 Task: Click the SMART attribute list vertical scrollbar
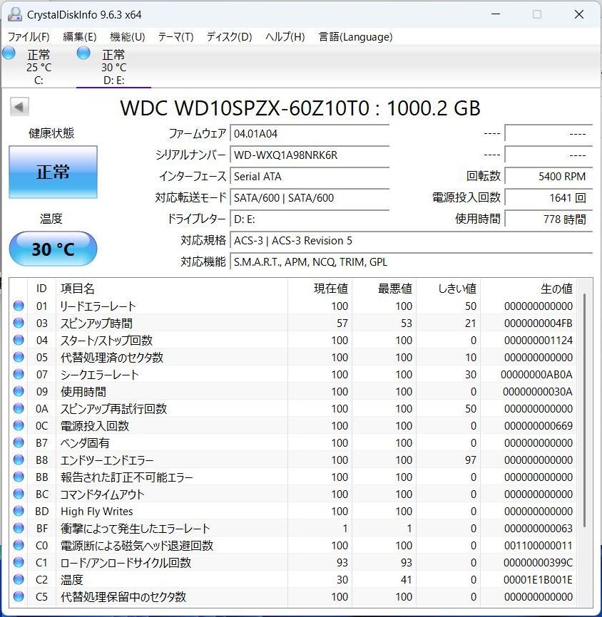pyautogui.click(x=585, y=410)
